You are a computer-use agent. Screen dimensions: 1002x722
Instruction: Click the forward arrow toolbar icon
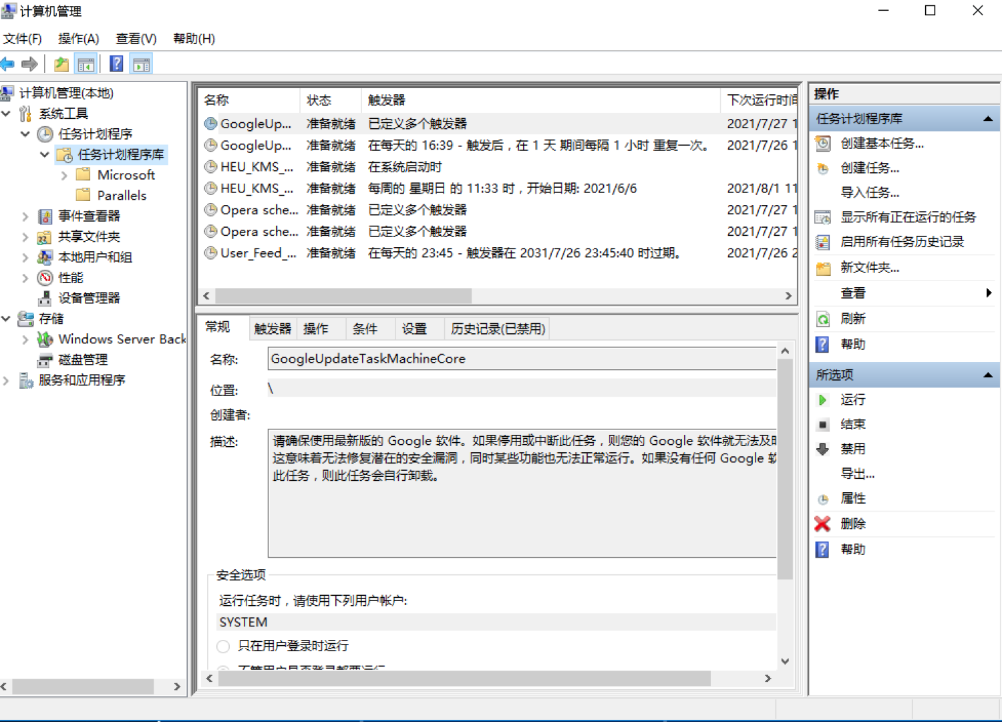tap(29, 64)
